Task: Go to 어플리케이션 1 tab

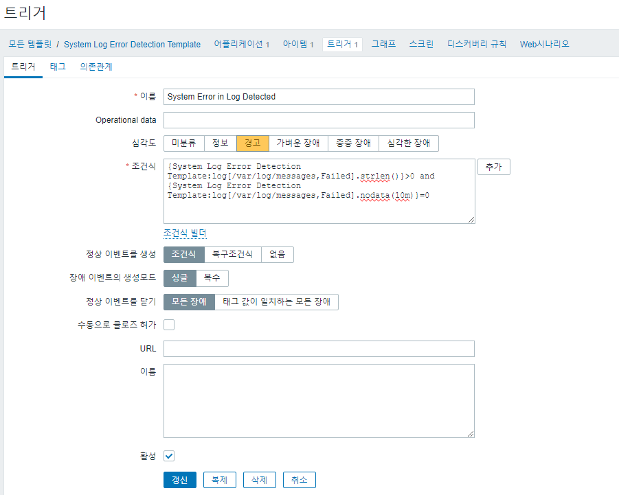Action: point(242,44)
